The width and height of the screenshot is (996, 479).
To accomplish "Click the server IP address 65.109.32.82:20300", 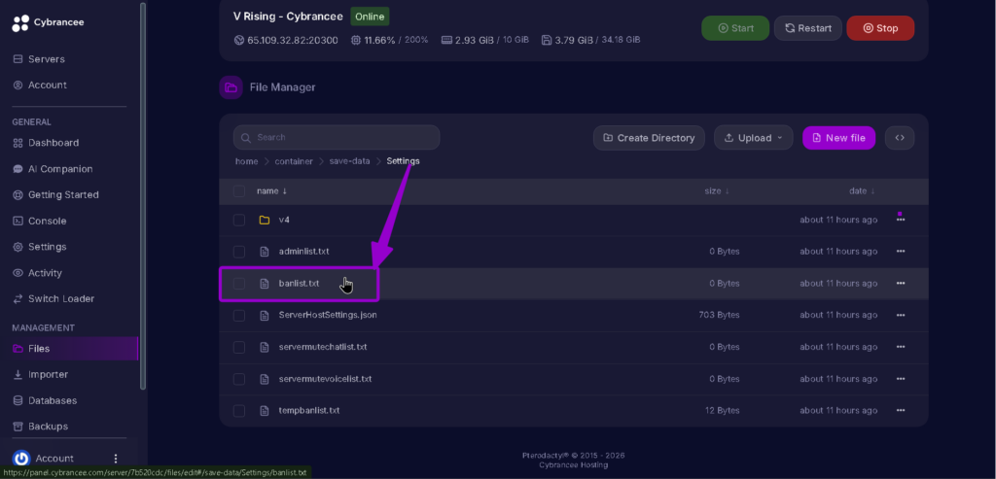I will pos(294,40).
